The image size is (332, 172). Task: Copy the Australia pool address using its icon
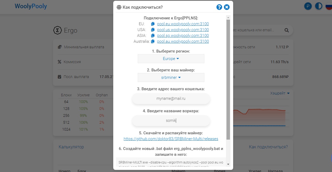pyautogui.click(x=152, y=41)
